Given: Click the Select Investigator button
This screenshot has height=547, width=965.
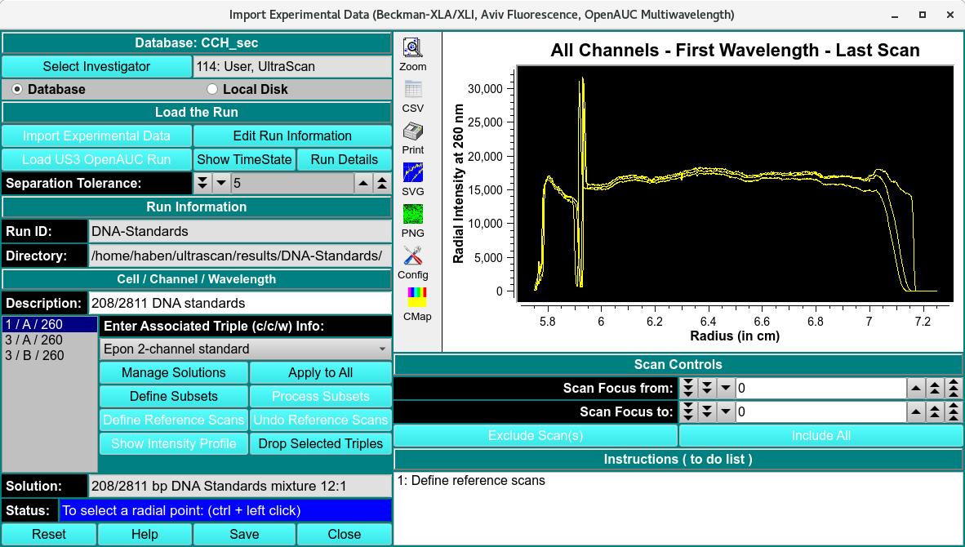Looking at the screenshot, I should coord(96,66).
